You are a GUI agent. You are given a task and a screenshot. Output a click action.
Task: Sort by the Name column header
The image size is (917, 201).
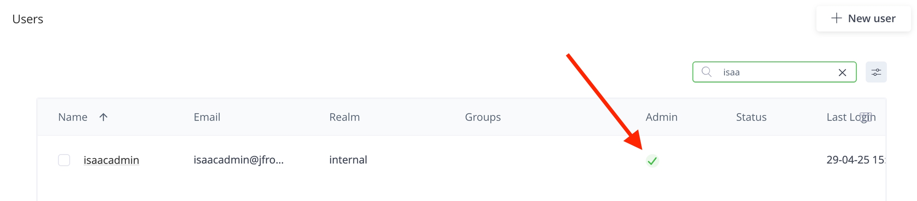73,117
